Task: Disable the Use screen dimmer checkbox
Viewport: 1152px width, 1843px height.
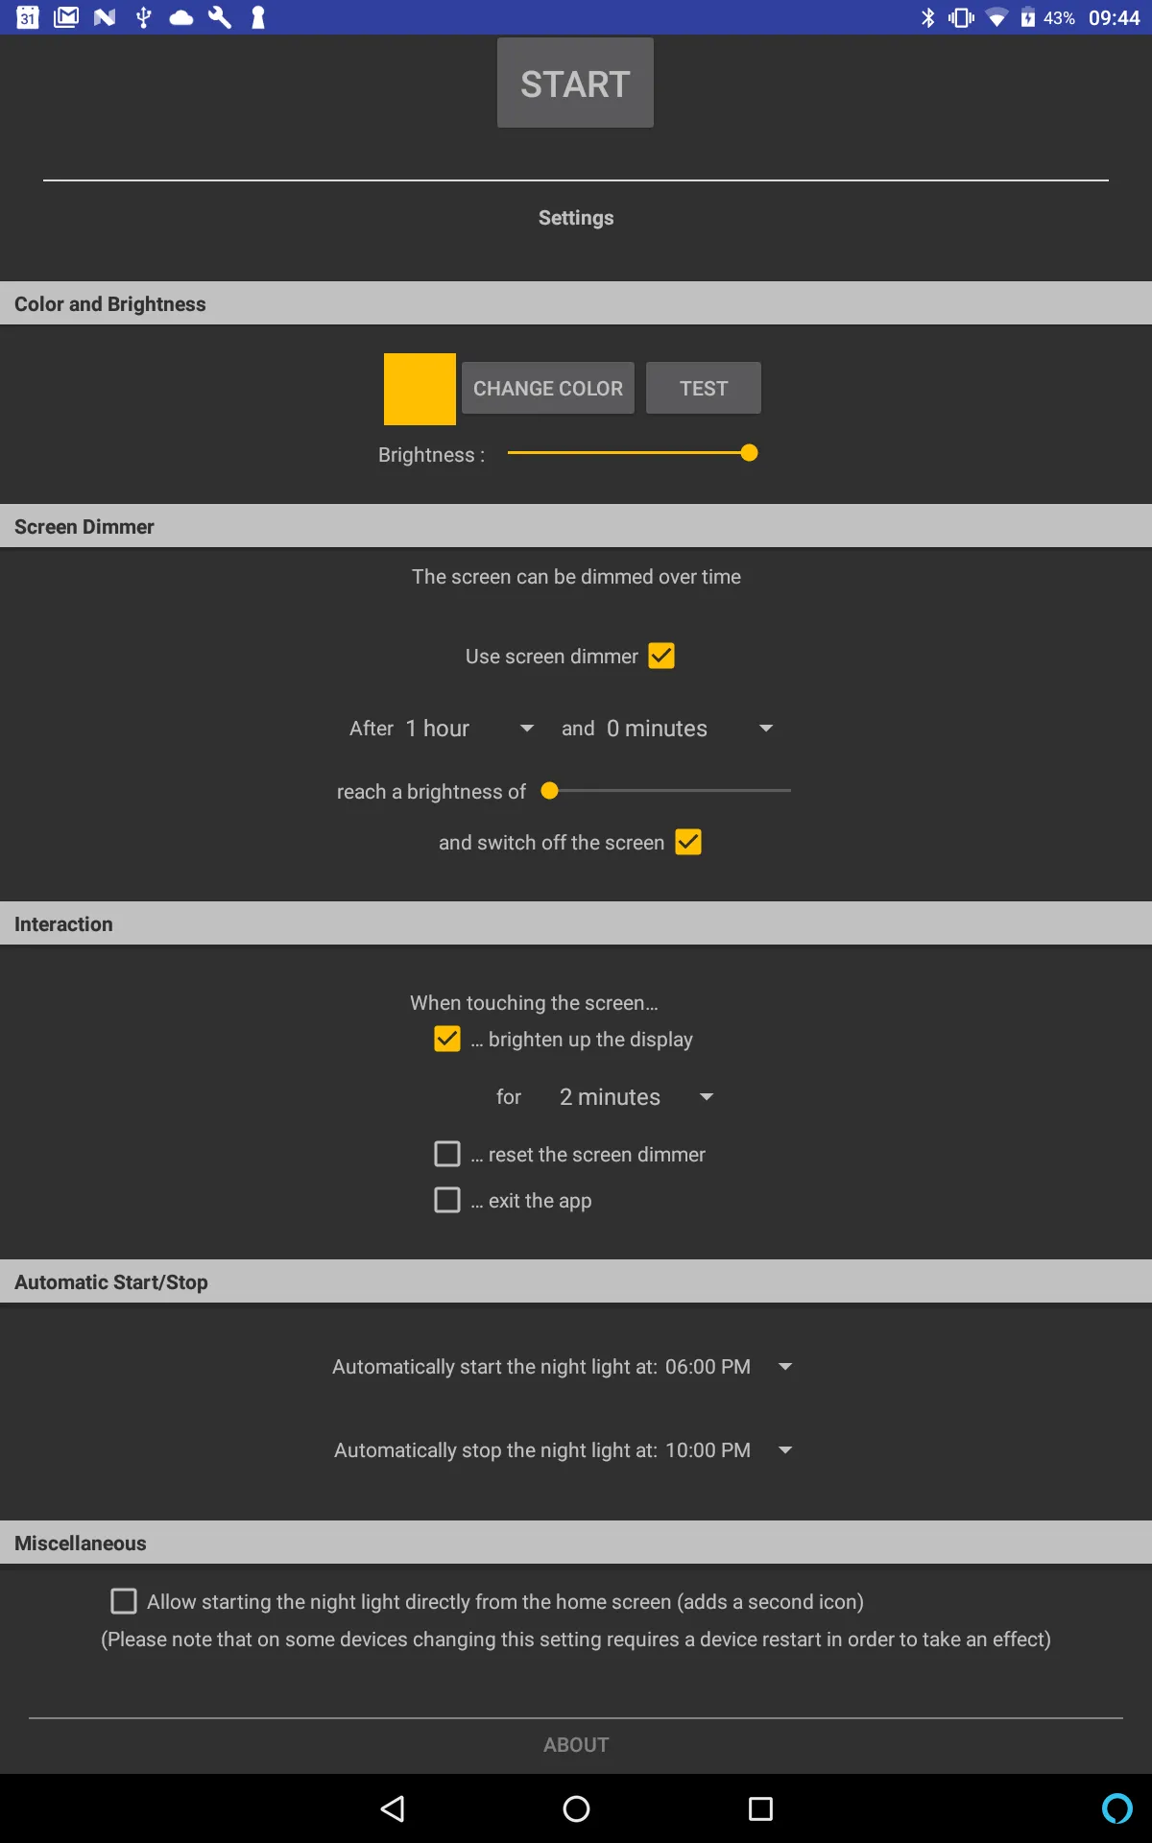Action: point(661,656)
